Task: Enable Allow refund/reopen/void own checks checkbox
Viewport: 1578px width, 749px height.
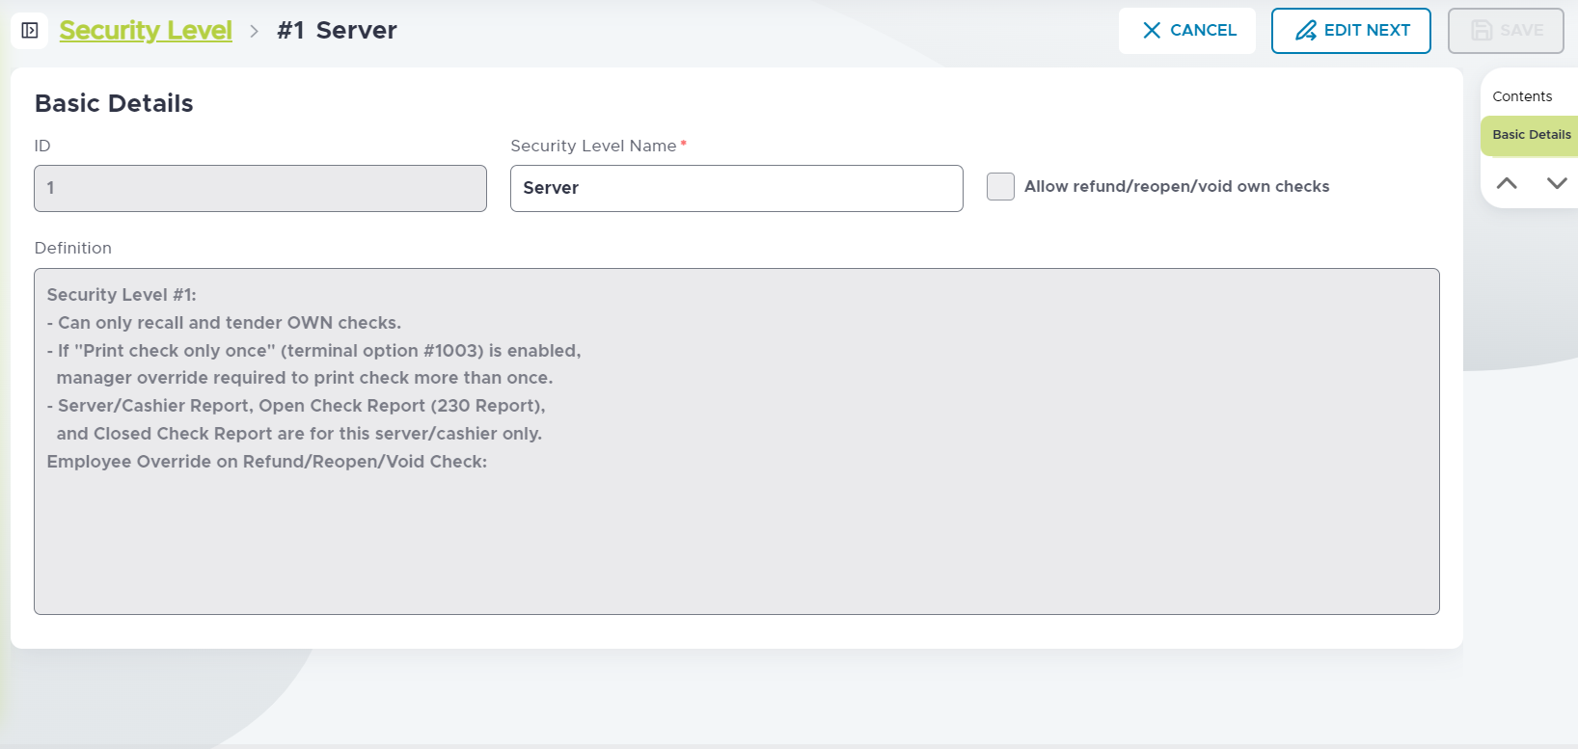Action: click(1000, 187)
